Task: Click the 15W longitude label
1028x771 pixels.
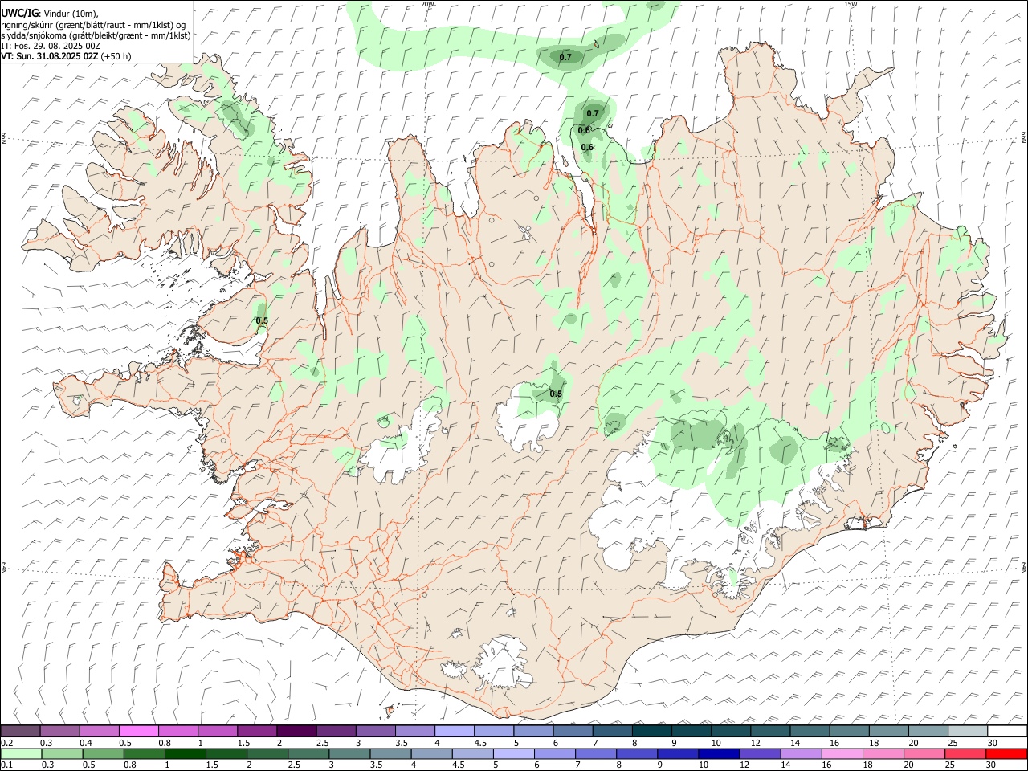Action: 851,4
